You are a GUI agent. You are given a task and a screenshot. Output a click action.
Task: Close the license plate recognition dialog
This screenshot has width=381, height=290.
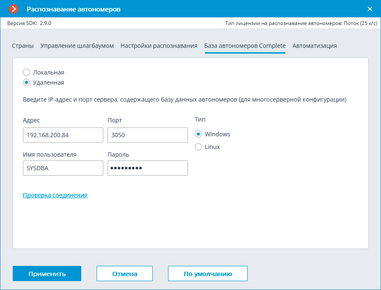coord(370,9)
